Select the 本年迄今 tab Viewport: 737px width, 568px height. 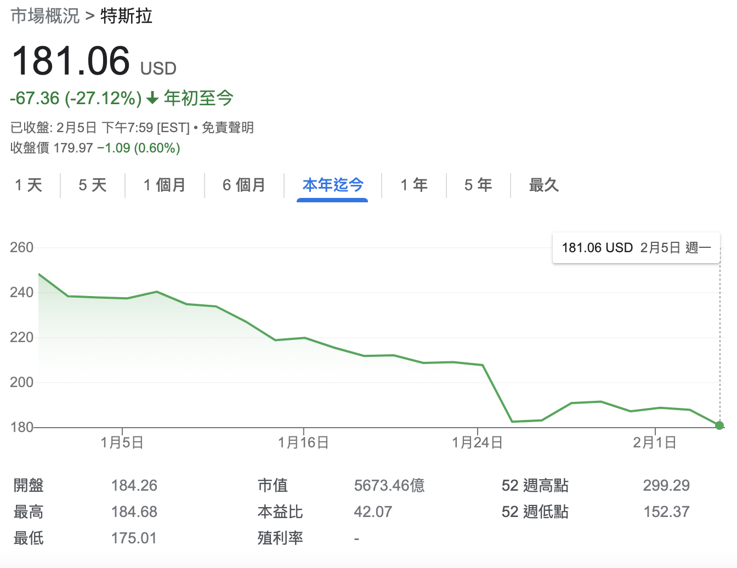[333, 185]
